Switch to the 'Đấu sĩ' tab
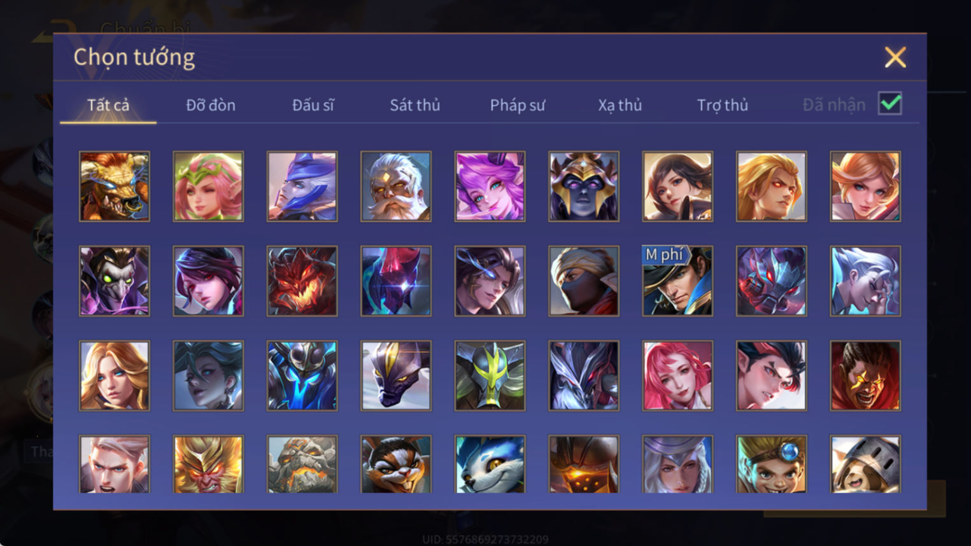971x546 pixels. pyautogui.click(x=313, y=105)
